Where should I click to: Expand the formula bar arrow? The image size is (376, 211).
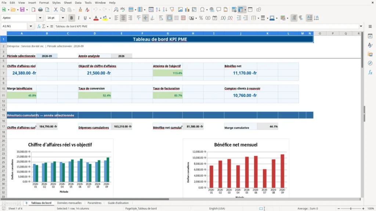click(x=361, y=26)
